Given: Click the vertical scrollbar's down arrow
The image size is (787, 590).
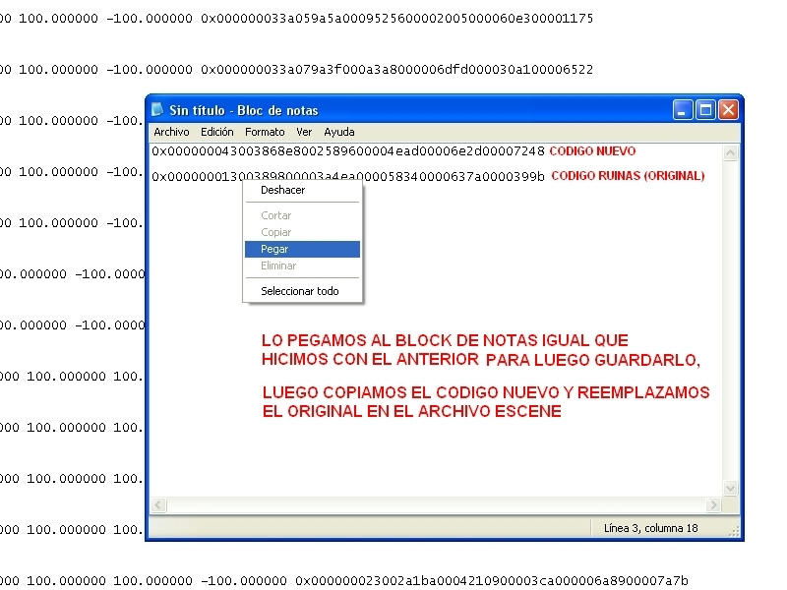Looking at the screenshot, I should pyautogui.click(x=730, y=487).
